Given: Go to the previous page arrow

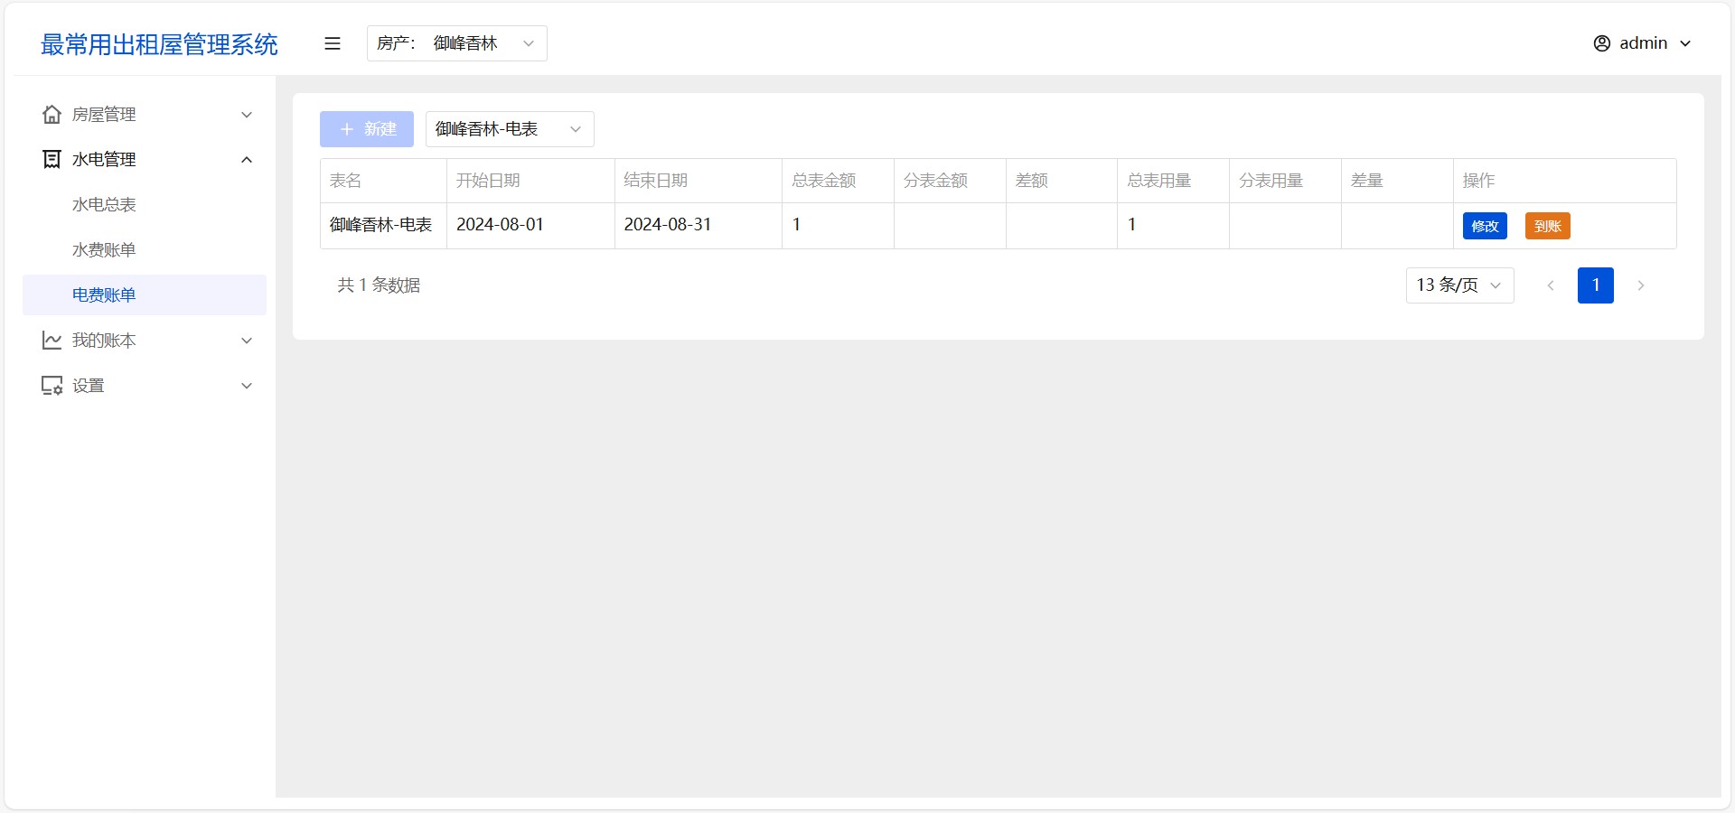Looking at the screenshot, I should pos(1551,285).
